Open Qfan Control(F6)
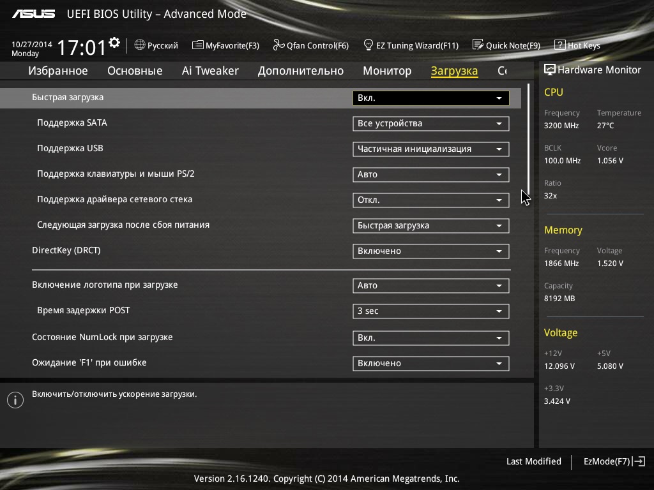This screenshot has width=654, height=490. point(311,45)
